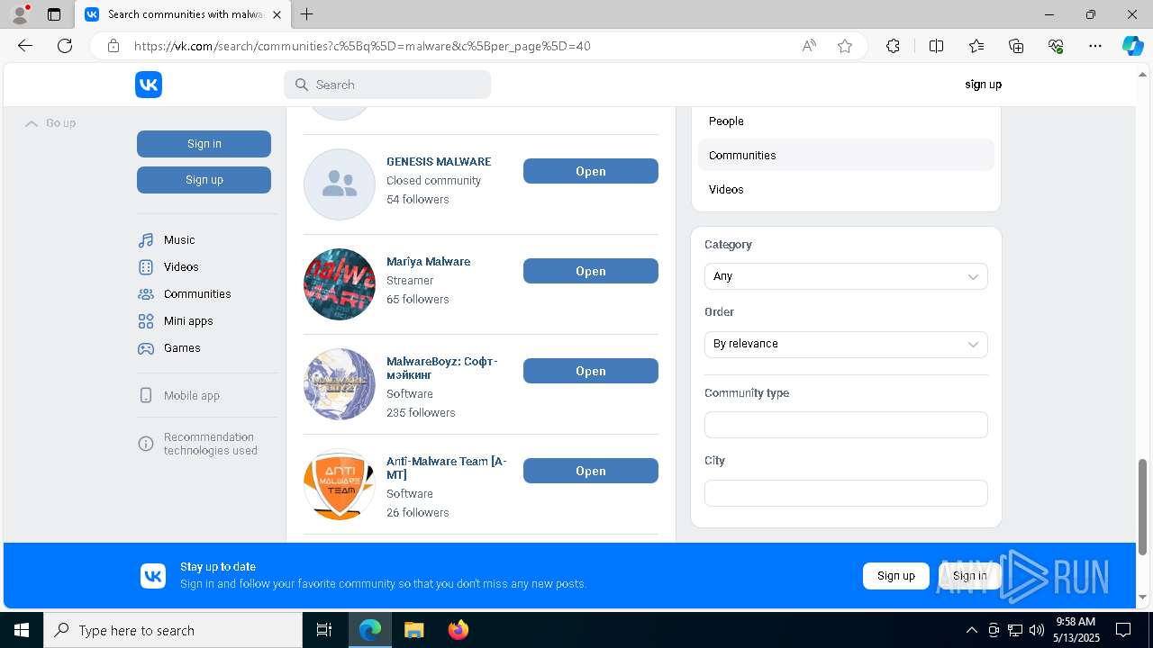
Task: Click Open next to GENESIS MALWARE
Action: click(x=591, y=171)
